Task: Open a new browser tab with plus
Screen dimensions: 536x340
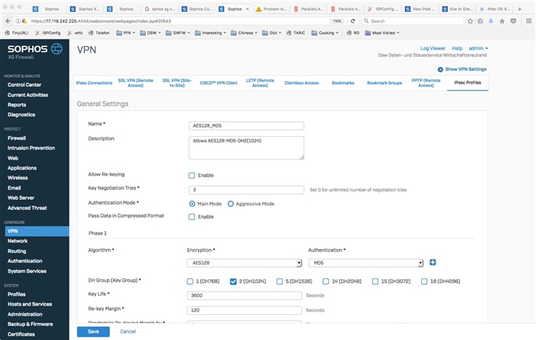Action: (x=519, y=9)
